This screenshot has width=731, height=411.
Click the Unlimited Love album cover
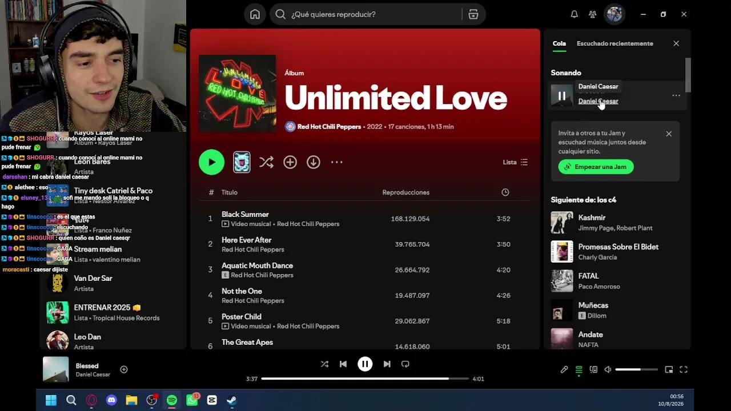[x=238, y=93]
